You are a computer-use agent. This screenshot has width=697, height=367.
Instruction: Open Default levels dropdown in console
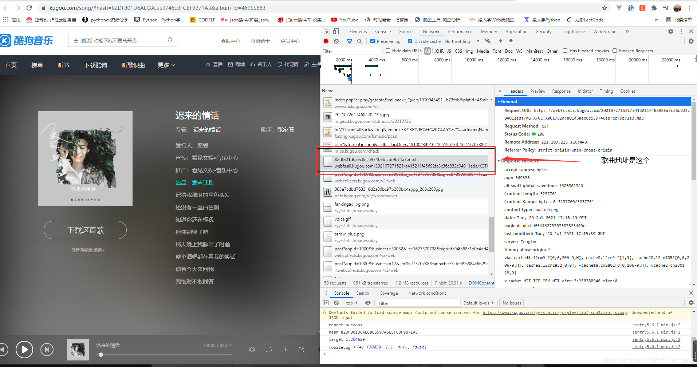pos(479,303)
